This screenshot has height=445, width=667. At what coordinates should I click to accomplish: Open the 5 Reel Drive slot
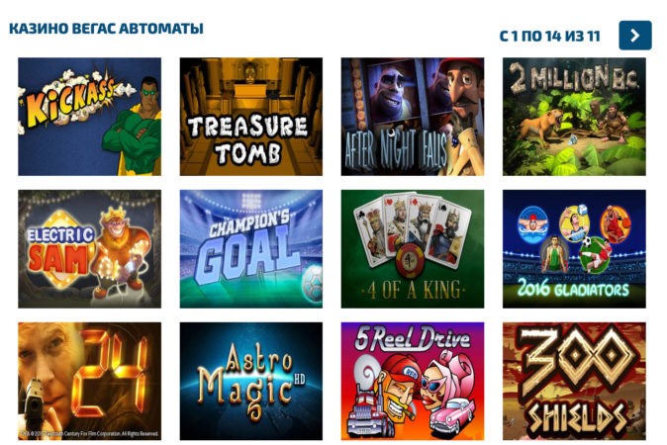413,381
